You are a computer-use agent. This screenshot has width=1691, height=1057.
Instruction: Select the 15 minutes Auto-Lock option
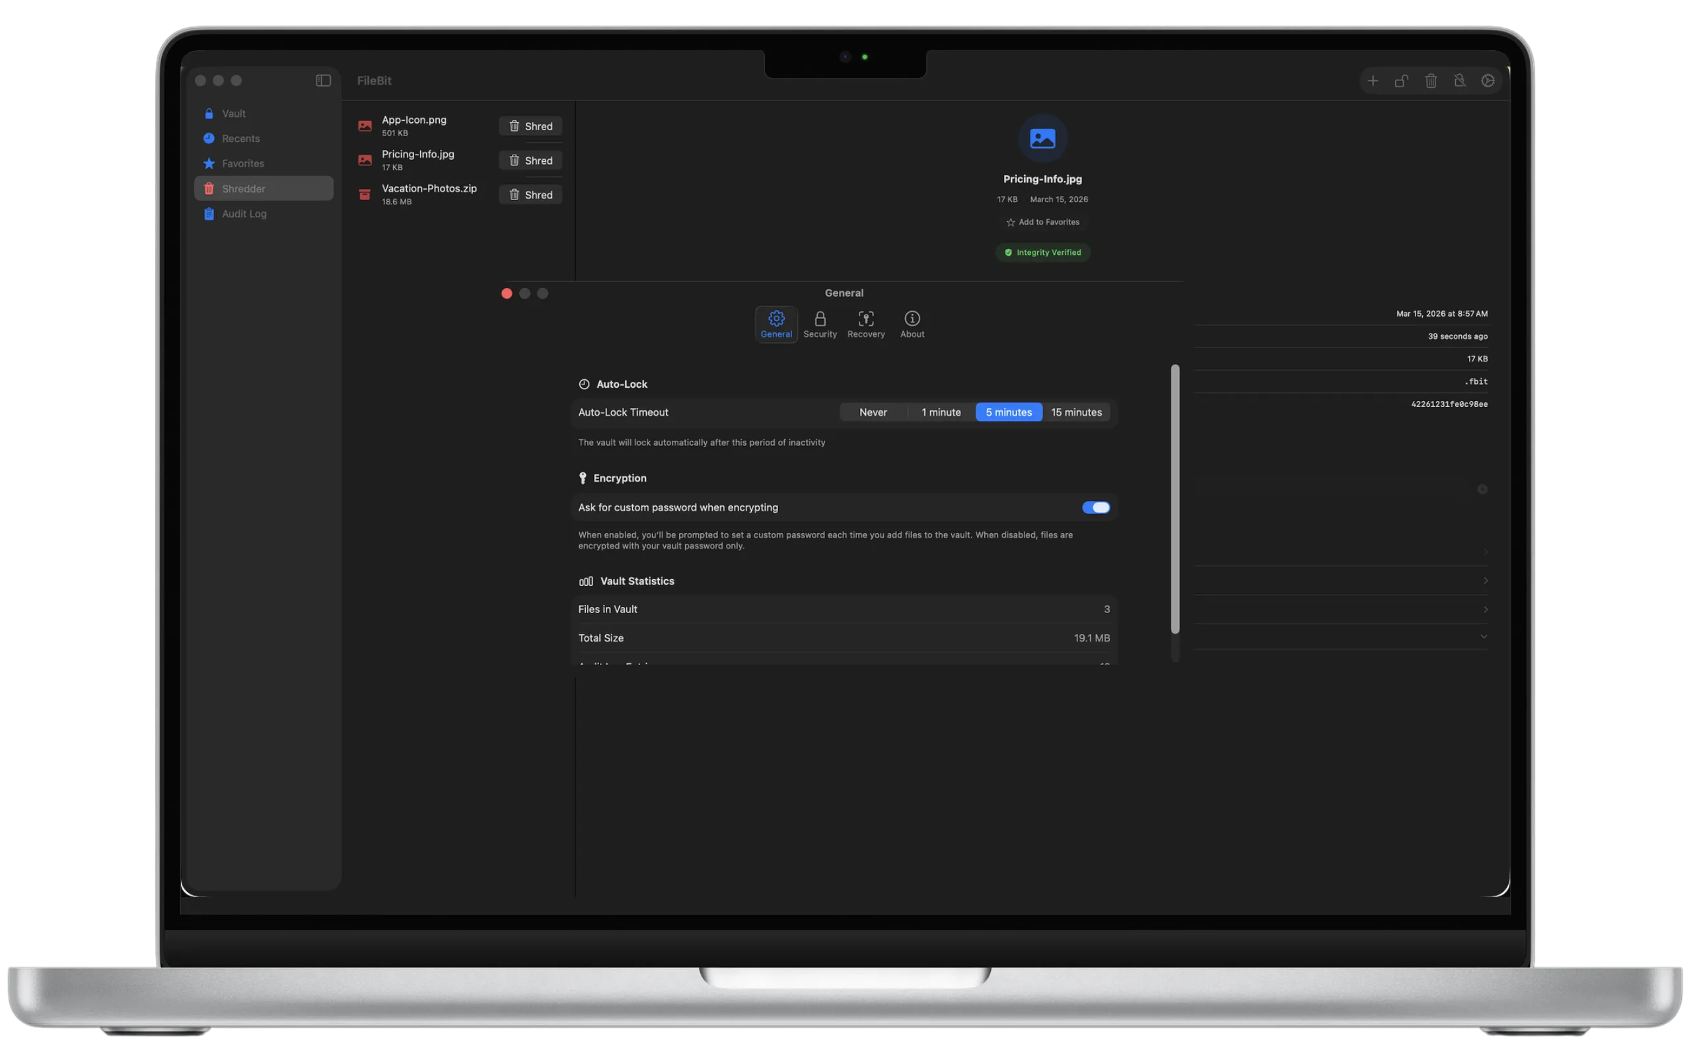coord(1077,412)
